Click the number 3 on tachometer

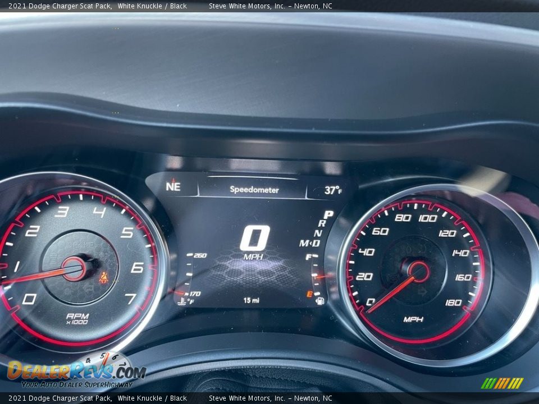tap(62, 212)
